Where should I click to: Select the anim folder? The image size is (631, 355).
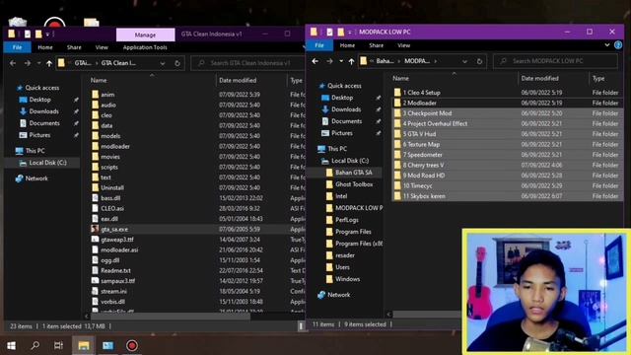tap(107, 95)
